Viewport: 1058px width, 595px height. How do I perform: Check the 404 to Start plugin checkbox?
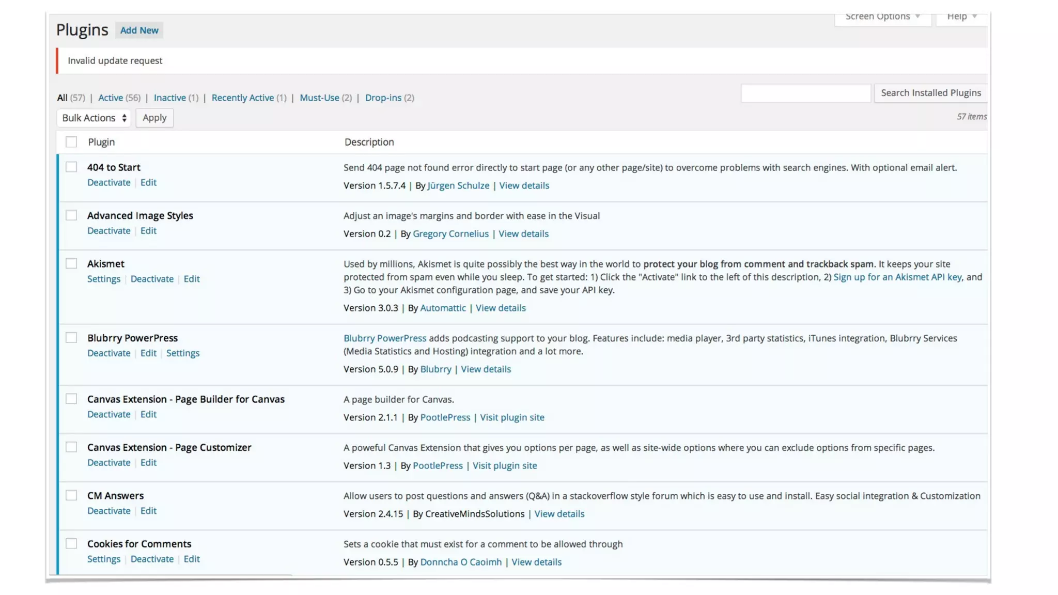click(x=71, y=167)
